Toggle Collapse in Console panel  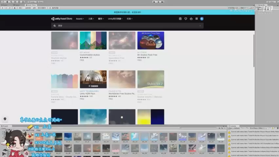[x=236, y=128]
